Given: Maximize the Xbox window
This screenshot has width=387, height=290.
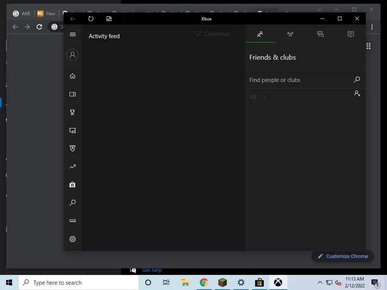Looking at the screenshot, I should pos(340,19).
